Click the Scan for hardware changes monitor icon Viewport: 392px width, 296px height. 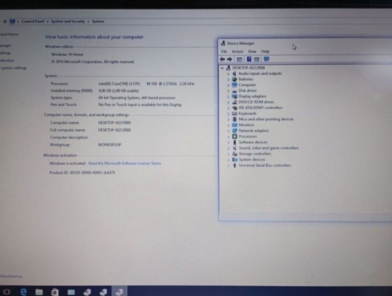coord(266,59)
